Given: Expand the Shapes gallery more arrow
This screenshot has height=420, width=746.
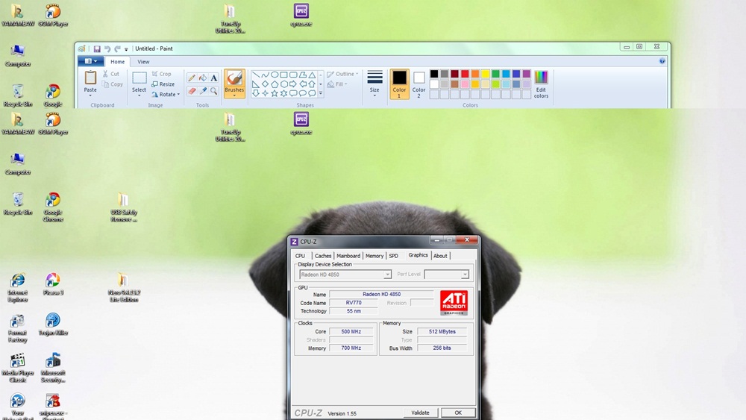Looking at the screenshot, I should tap(321, 94).
